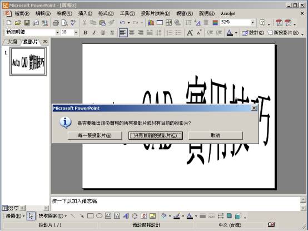Expand Line Color arrow on drawing toolbar
The height and width of the screenshot is (231, 308).
coord(183,216)
